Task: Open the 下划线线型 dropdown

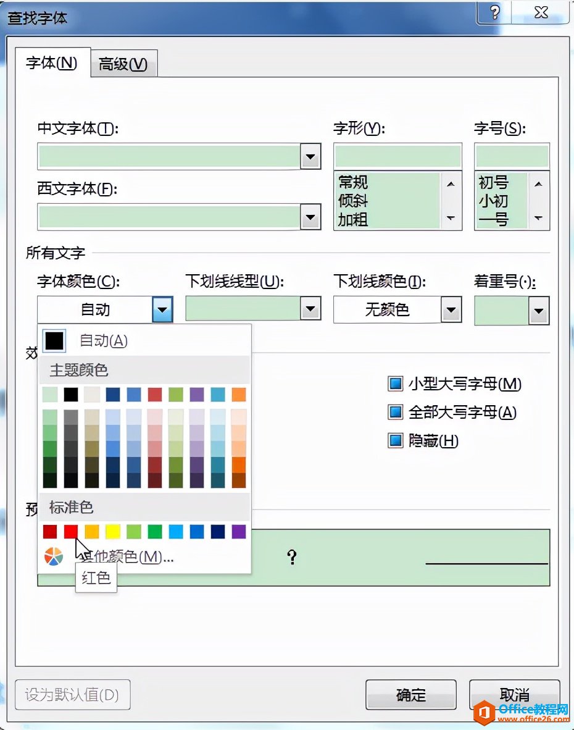Action: pos(310,309)
